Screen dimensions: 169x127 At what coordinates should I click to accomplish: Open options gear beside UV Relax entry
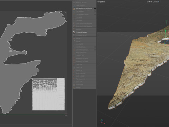[x=95, y=14]
